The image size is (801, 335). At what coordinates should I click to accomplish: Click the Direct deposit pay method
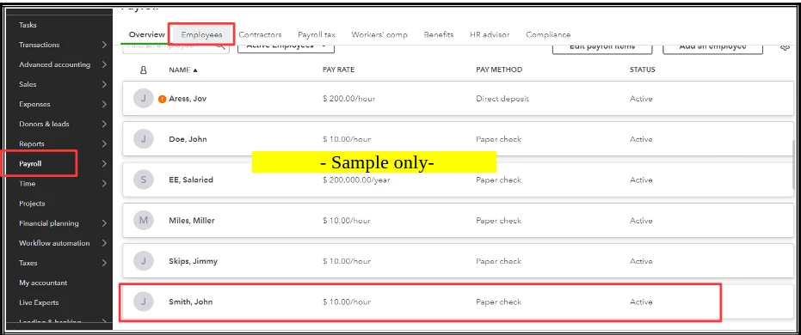click(502, 99)
